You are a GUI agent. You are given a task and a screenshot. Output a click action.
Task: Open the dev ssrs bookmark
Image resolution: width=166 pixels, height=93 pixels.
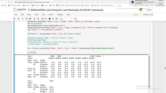coord(45,5)
